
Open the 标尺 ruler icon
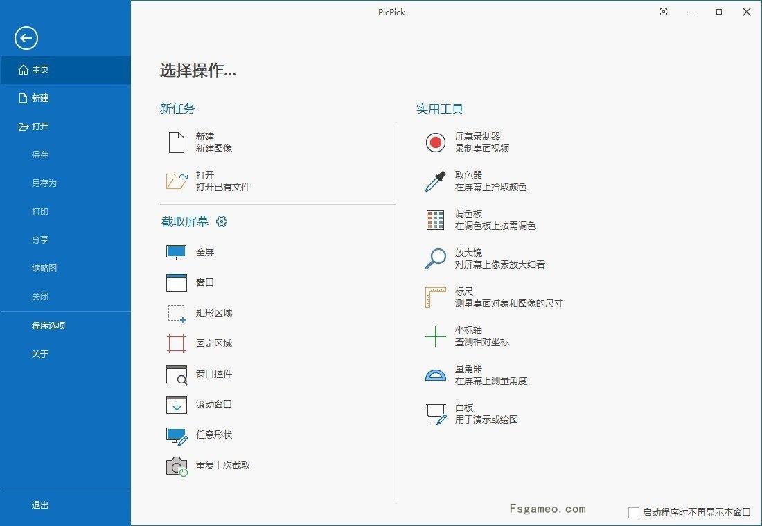point(436,297)
